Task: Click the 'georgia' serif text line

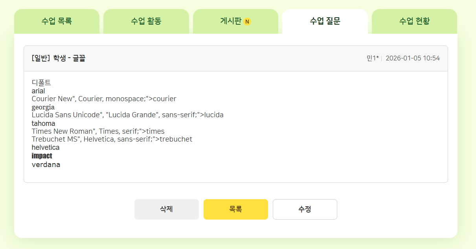Action: (x=43, y=107)
